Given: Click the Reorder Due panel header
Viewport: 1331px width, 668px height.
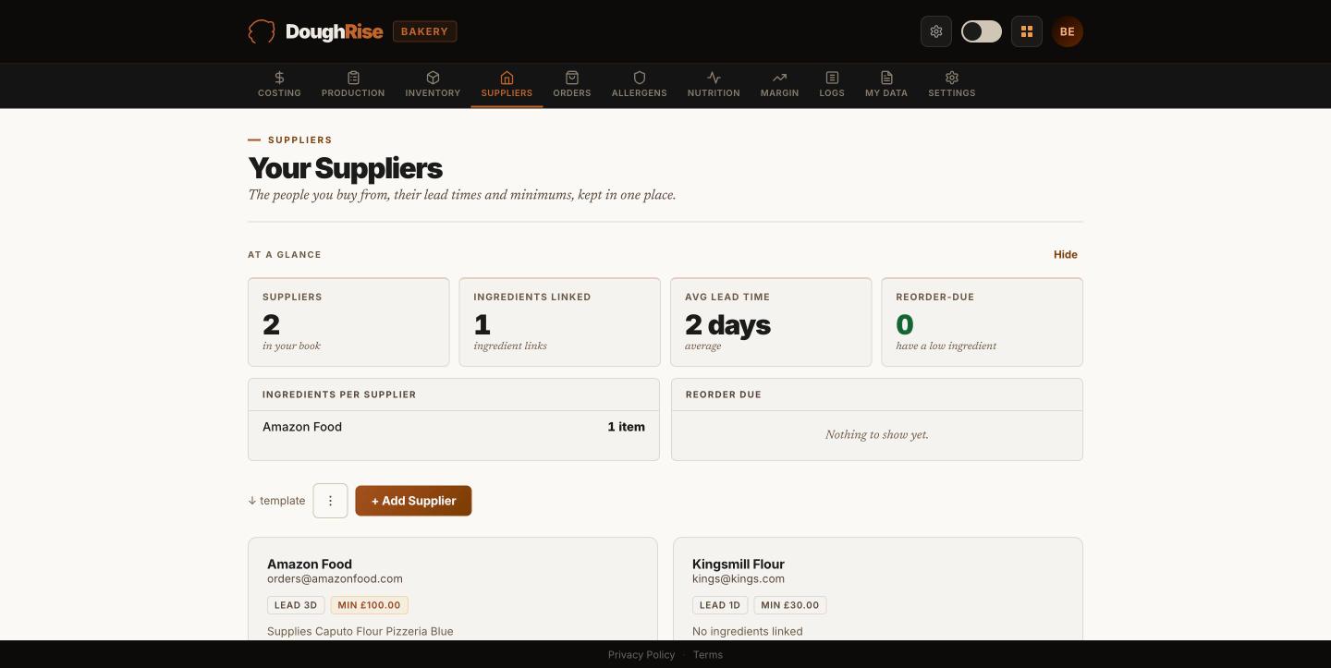Looking at the screenshot, I should point(877,395).
